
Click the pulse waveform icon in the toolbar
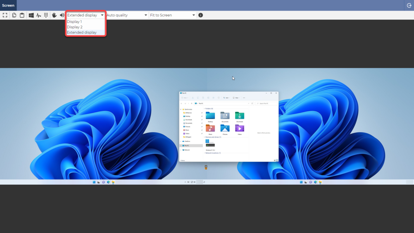coord(39,15)
